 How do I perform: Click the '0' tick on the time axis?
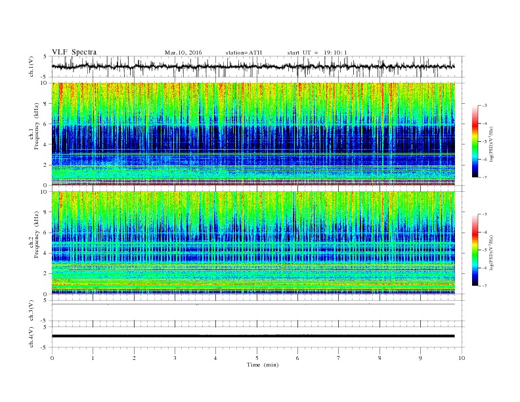coord(52,358)
